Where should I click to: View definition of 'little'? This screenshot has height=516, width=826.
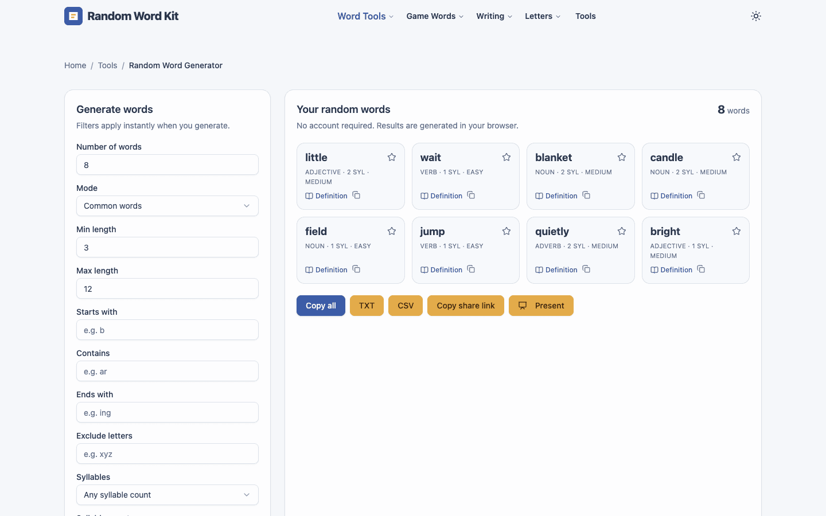point(326,196)
